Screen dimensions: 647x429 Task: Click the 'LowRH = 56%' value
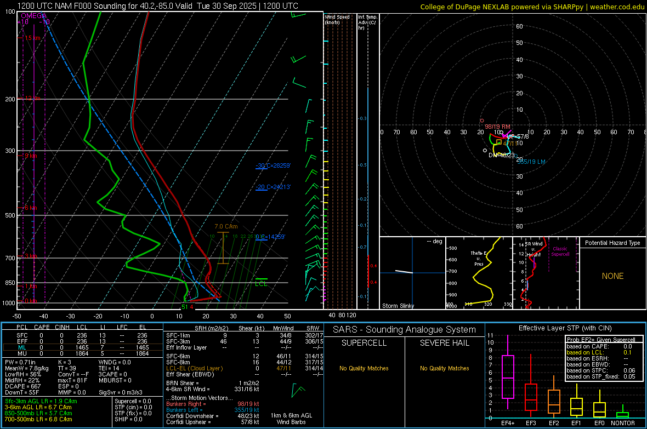click(22, 374)
